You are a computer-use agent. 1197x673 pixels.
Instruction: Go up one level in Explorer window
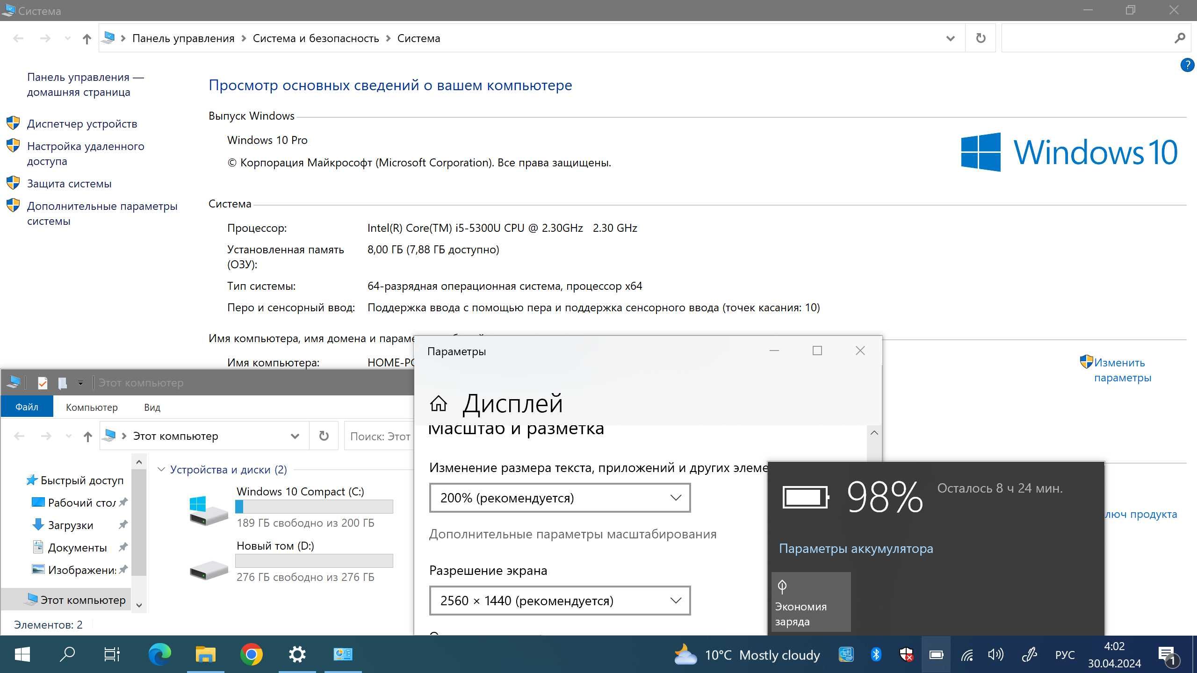tap(87, 437)
